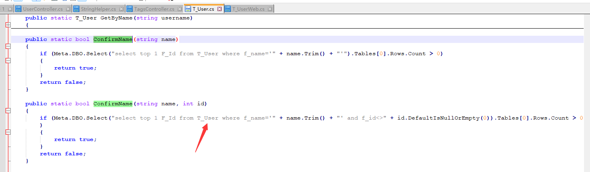Click the disk icon on UserController.cs tab

[x=18, y=9]
